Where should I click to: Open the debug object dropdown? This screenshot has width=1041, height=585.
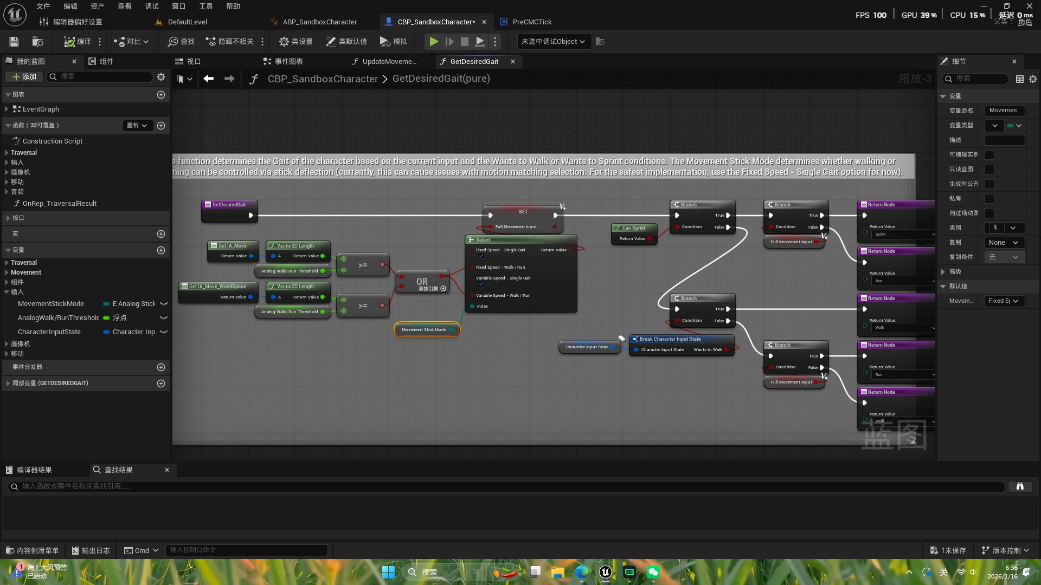point(552,42)
